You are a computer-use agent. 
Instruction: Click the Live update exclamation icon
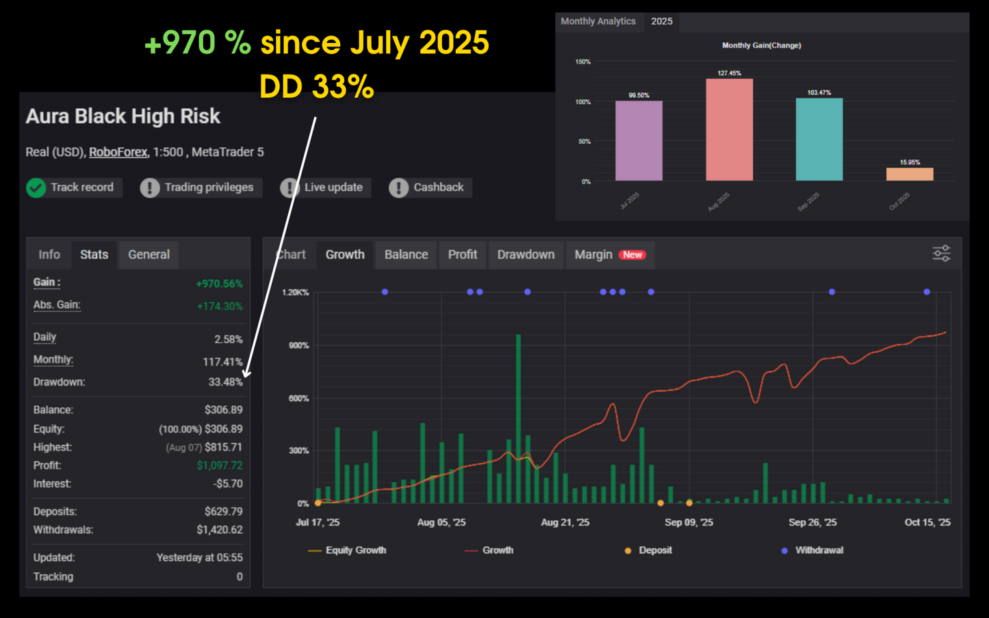click(290, 188)
